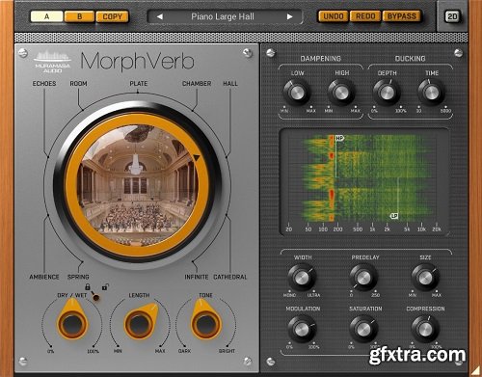Click the LP filter handle in spectrogram
The width and height of the screenshot is (482, 377).
click(394, 216)
